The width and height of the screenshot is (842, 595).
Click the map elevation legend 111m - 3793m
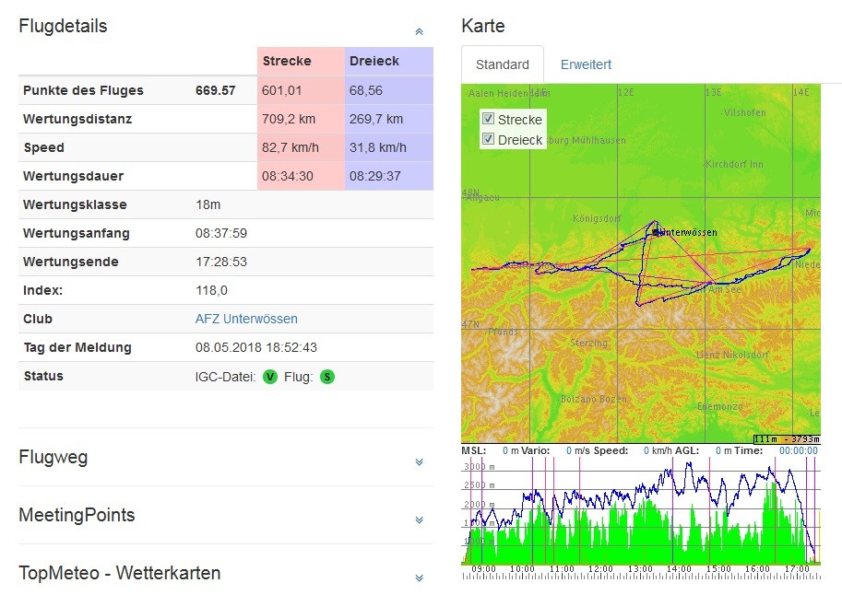(x=787, y=439)
